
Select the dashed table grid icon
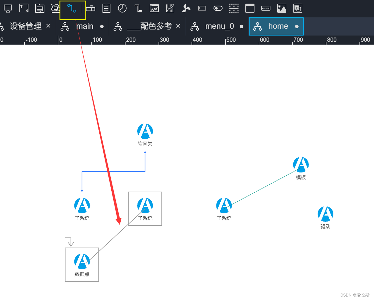point(234,8)
